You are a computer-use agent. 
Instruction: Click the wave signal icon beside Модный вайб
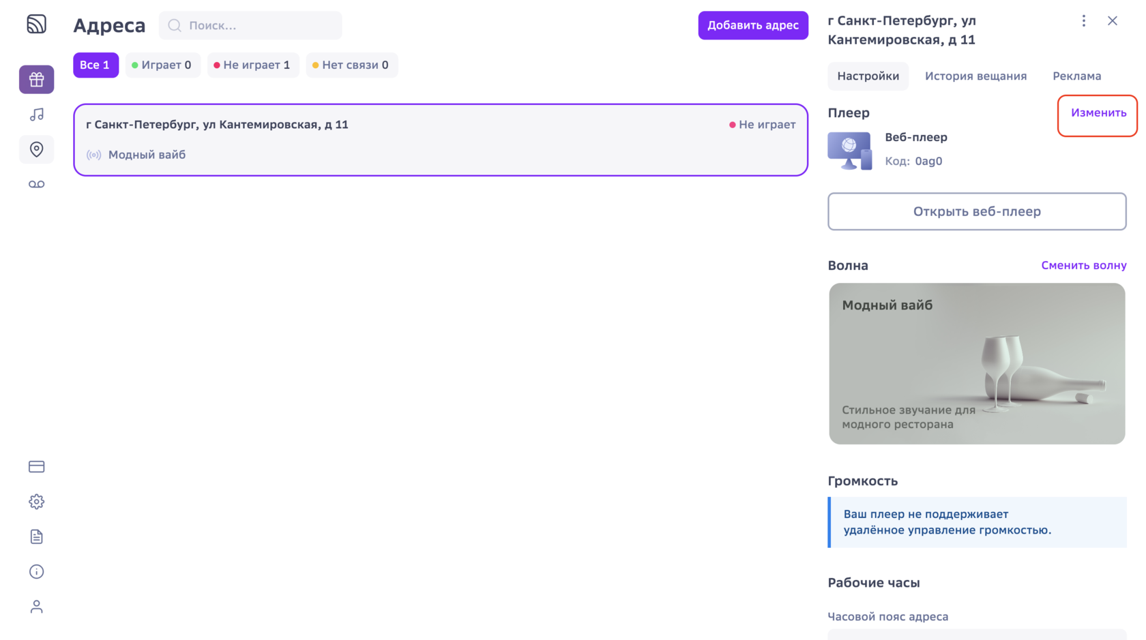94,155
